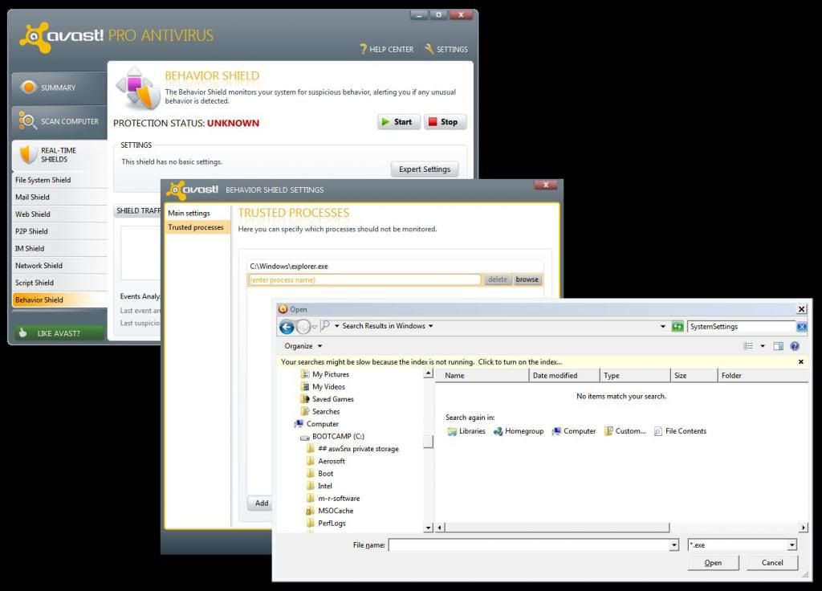
Task: Clear the SystemSettings search text
Action: pyautogui.click(x=802, y=327)
